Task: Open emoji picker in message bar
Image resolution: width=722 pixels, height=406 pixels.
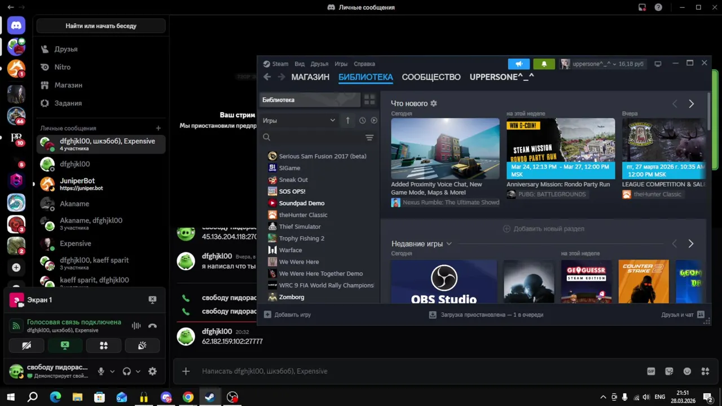Action: 687,372
